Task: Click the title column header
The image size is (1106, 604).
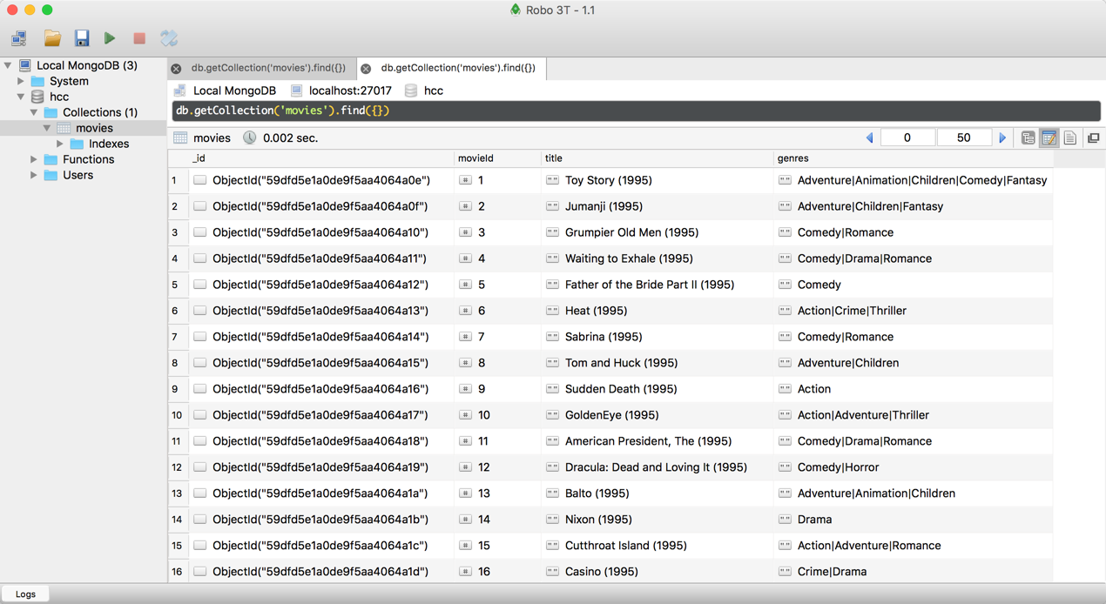Action: (x=554, y=158)
